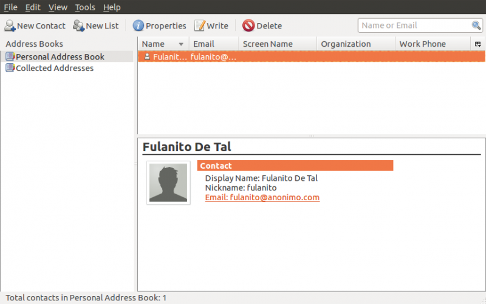
Task: Open the Help menu
Action: tap(112, 7)
